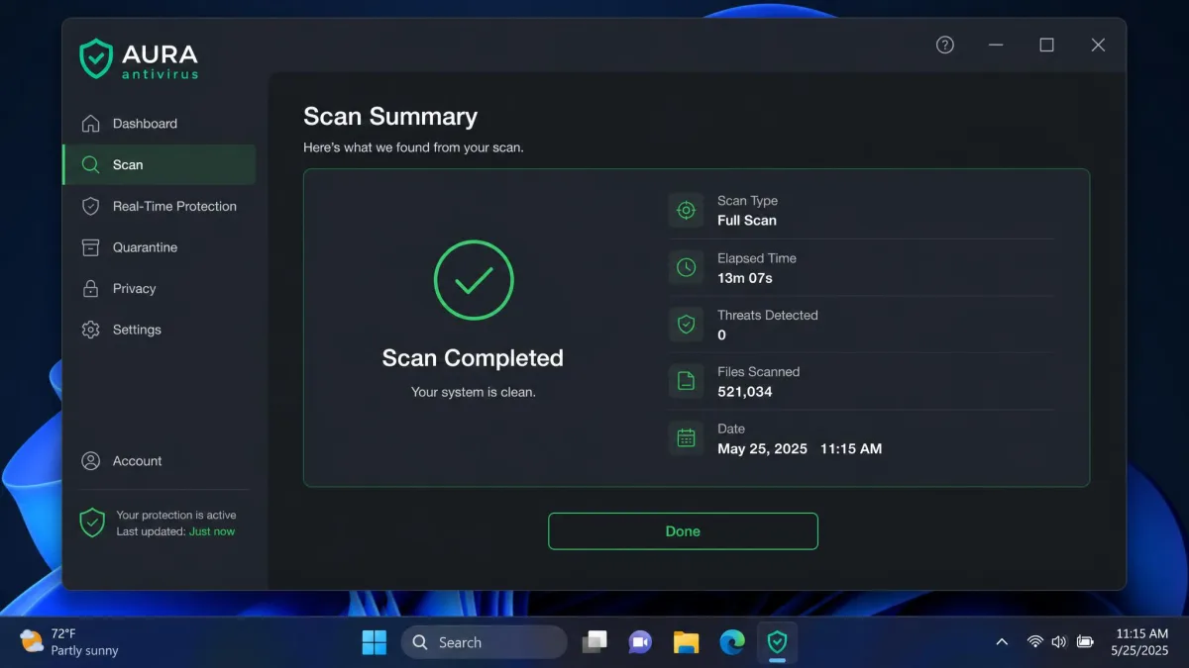Click the Elapsed Time clock icon
The height and width of the screenshot is (668, 1189).
pyautogui.click(x=686, y=267)
